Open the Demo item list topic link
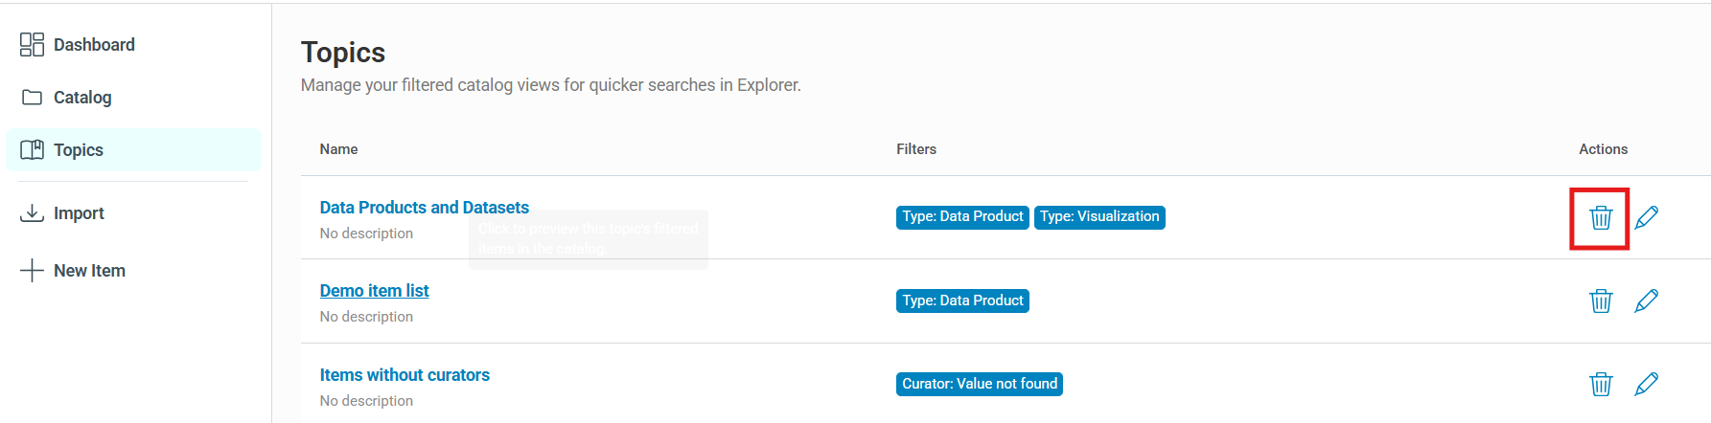The width and height of the screenshot is (1711, 423). click(374, 291)
